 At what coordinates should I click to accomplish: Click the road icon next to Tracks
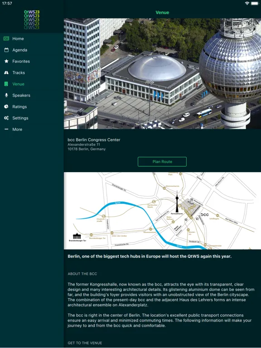click(x=6, y=72)
